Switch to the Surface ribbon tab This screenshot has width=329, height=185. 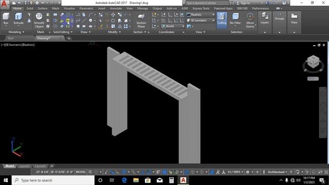(43, 8)
